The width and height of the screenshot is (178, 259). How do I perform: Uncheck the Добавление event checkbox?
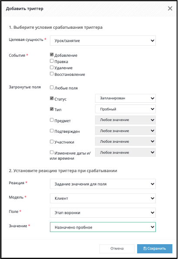click(x=52, y=54)
